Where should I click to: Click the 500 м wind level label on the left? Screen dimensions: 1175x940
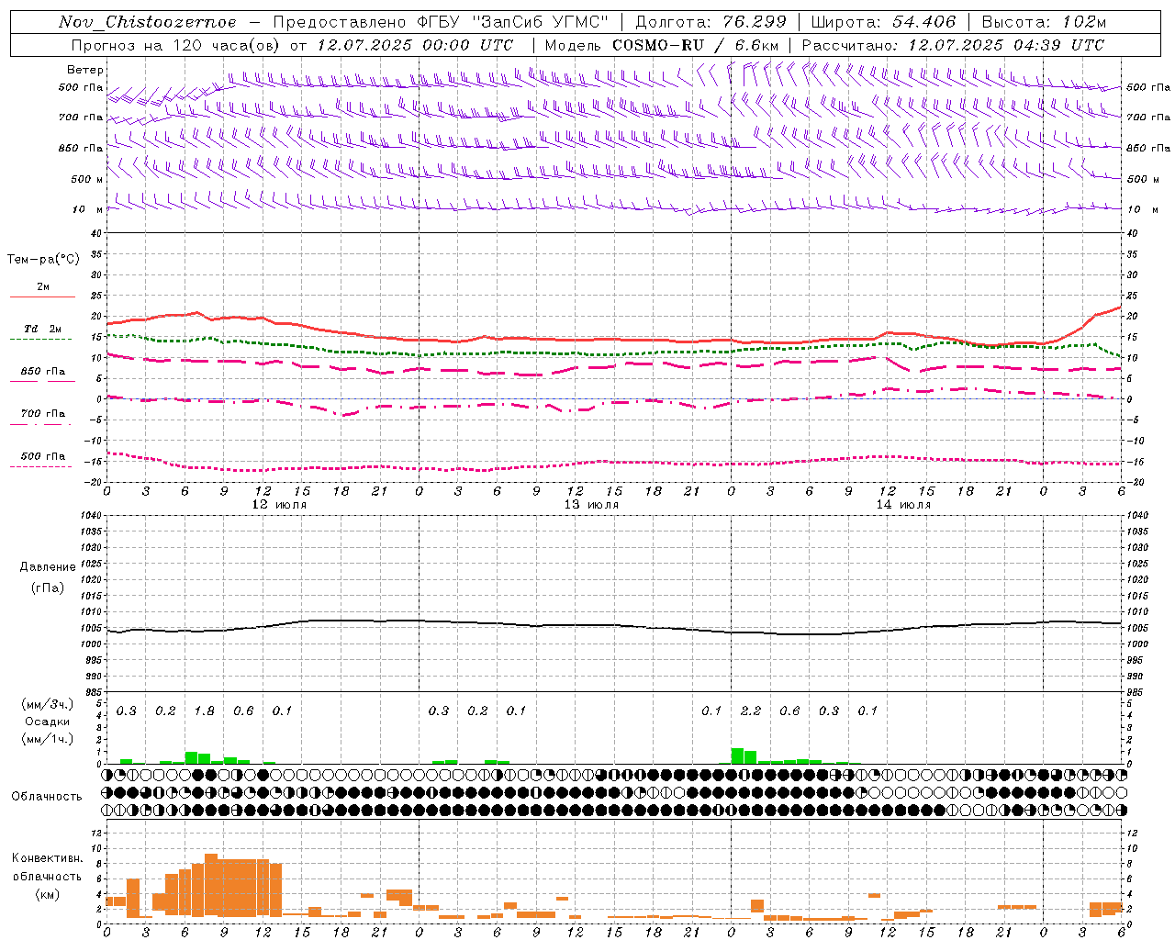86,180
